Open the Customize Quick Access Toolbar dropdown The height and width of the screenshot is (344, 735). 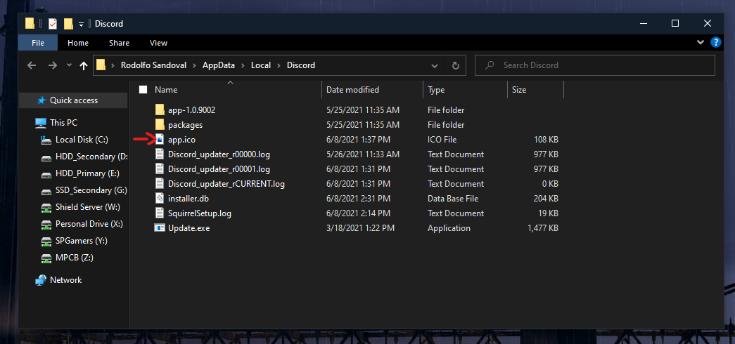81,24
